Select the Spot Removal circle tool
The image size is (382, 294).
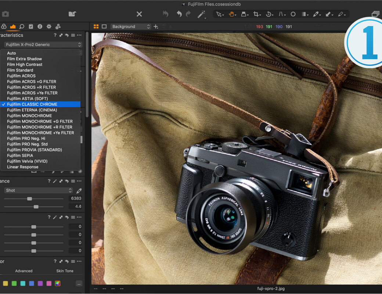pyautogui.click(x=293, y=14)
